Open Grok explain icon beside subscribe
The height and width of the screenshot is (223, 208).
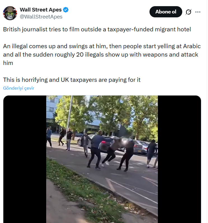click(x=188, y=12)
